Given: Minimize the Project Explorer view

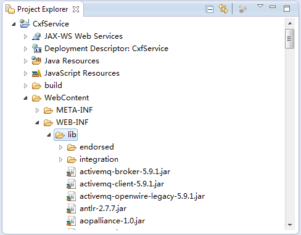Looking at the screenshot, I should pos(273,7).
